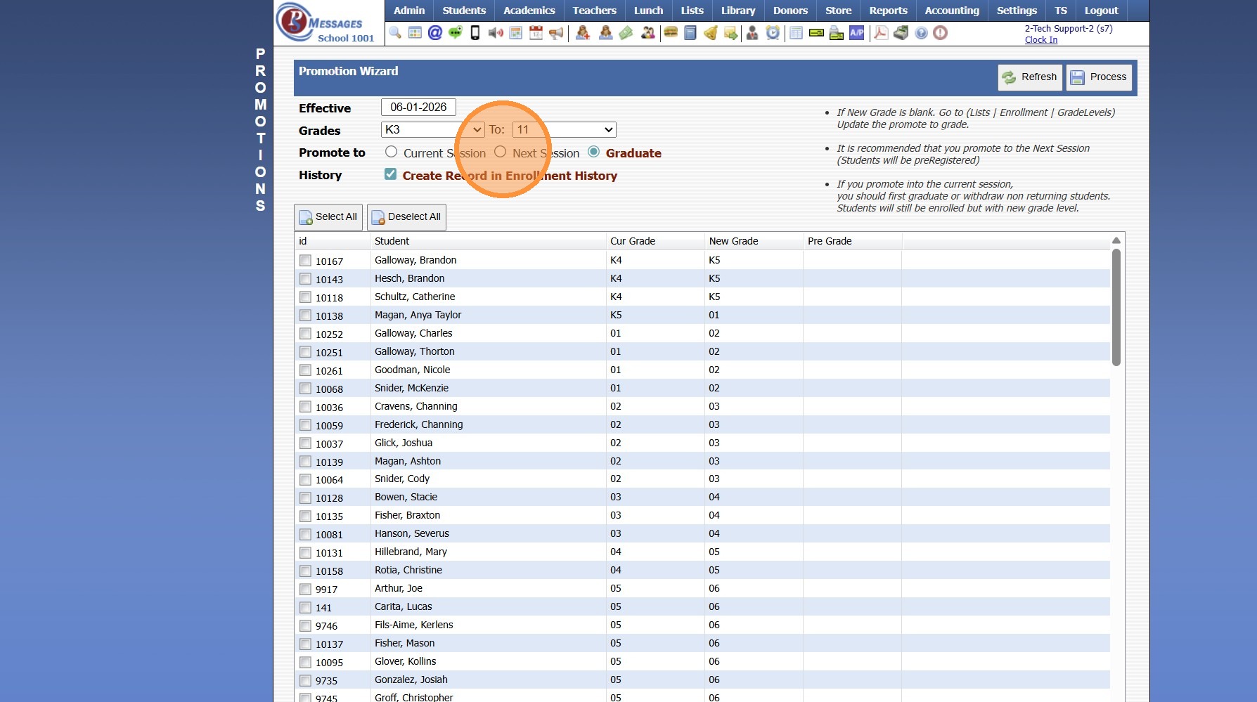Screen dimensions: 1257x702
Task: Open the Reports menu
Action: [888, 11]
